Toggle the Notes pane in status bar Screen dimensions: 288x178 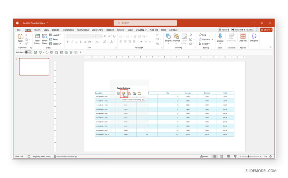pos(204,157)
